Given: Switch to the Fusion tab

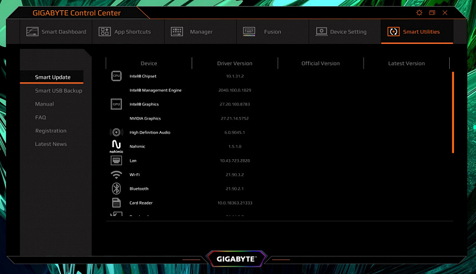Looking at the screenshot, I should (x=273, y=32).
